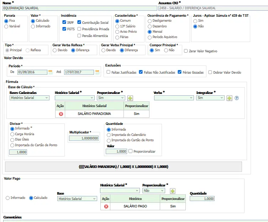The width and height of the screenshot is (268, 222).
Task: Click the Nome text field
Action: pyautogui.click(x=80, y=8)
